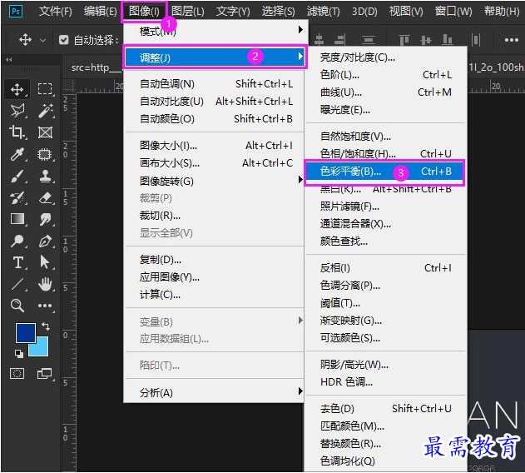The height and width of the screenshot is (473, 525).
Task: Expand the 图像旋转(G) submenu
Action: pyautogui.click(x=214, y=181)
